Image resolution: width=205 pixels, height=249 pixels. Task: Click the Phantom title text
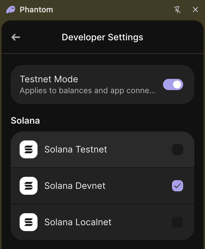tap(36, 10)
